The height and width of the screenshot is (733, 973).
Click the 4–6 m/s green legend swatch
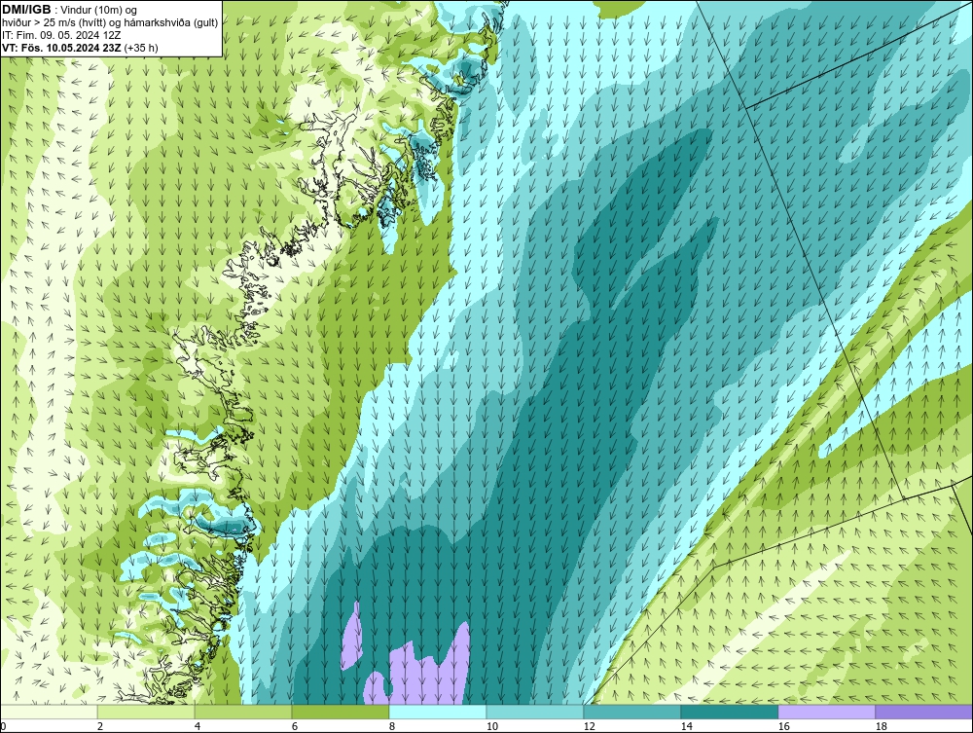click(x=243, y=712)
